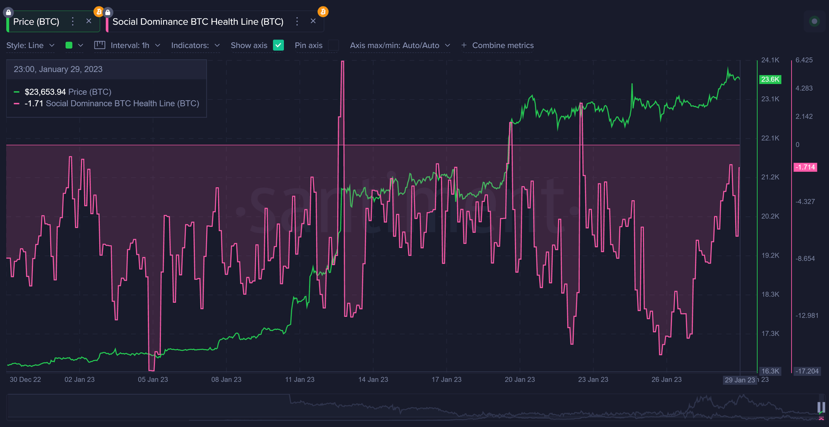The width and height of the screenshot is (829, 427).
Task: Click the settings icon in the top right corner
Action: (x=814, y=22)
